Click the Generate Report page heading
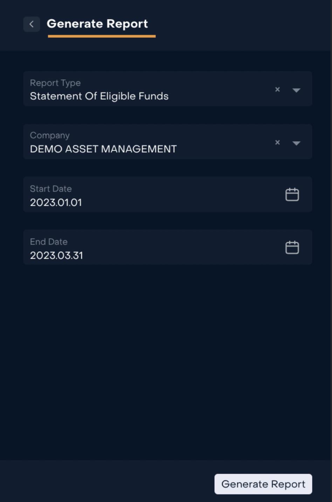The image size is (332, 502). (97, 24)
